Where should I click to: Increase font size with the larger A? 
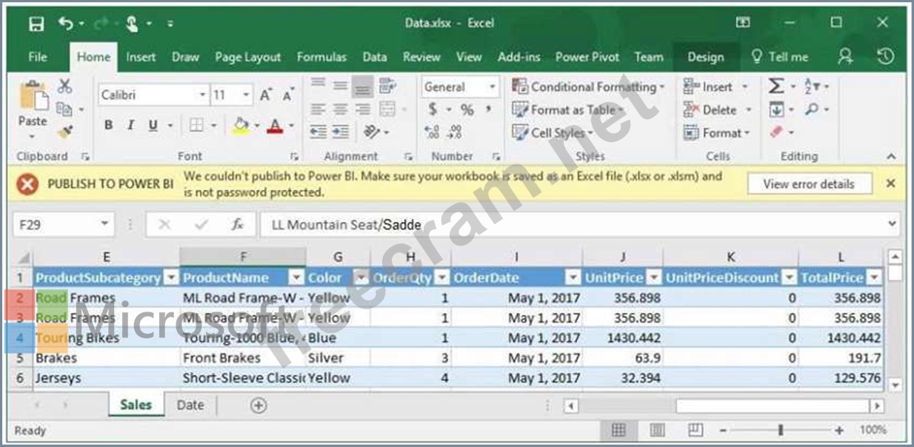pyautogui.click(x=265, y=95)
